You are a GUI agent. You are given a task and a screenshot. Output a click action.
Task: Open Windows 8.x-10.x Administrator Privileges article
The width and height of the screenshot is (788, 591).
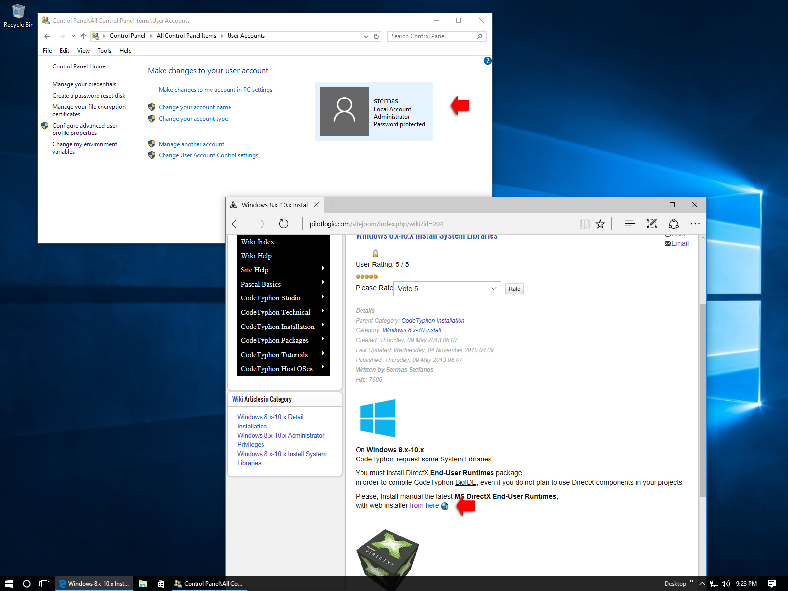pos(281,440)
